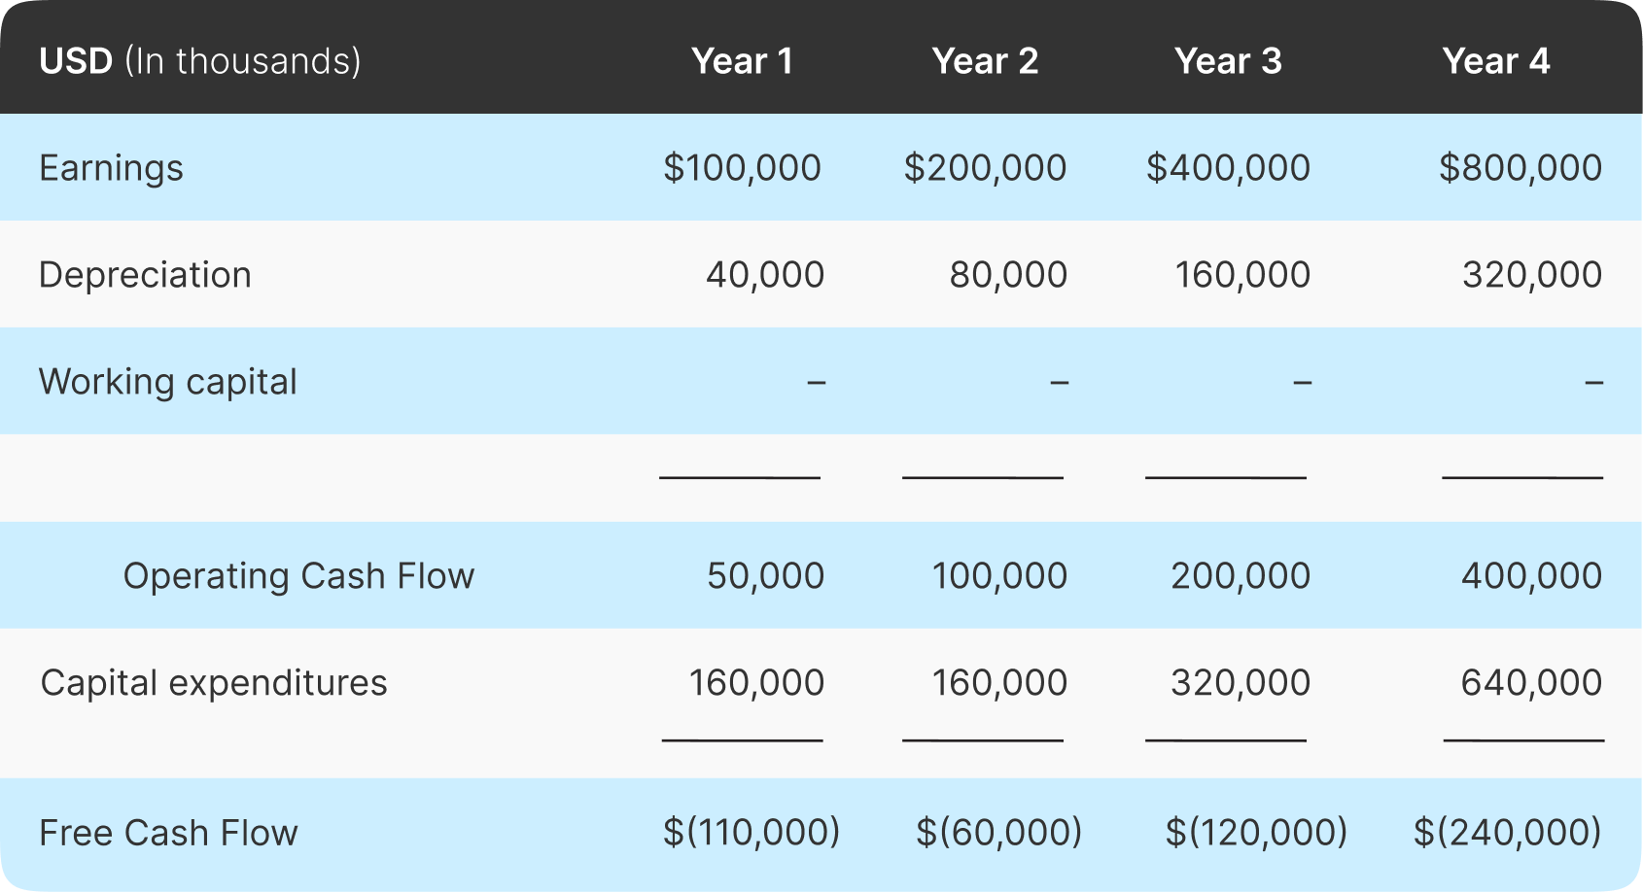Click the Year 3 column header
Viewport: 1643px width, 893px height.
point(1228,61)
